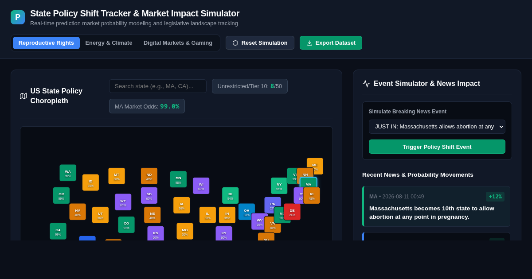Click the download icon on Export Dataset

pyautogui.click(x=309, y=43)
